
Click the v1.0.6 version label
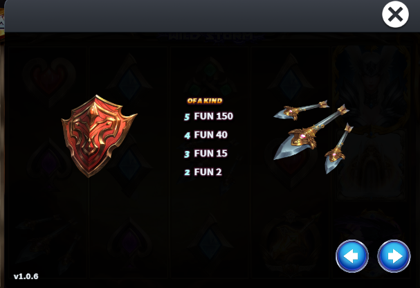point(26,276)
